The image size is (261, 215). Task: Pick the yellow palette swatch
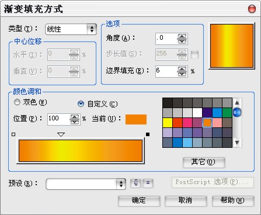(x=168, y=123)
